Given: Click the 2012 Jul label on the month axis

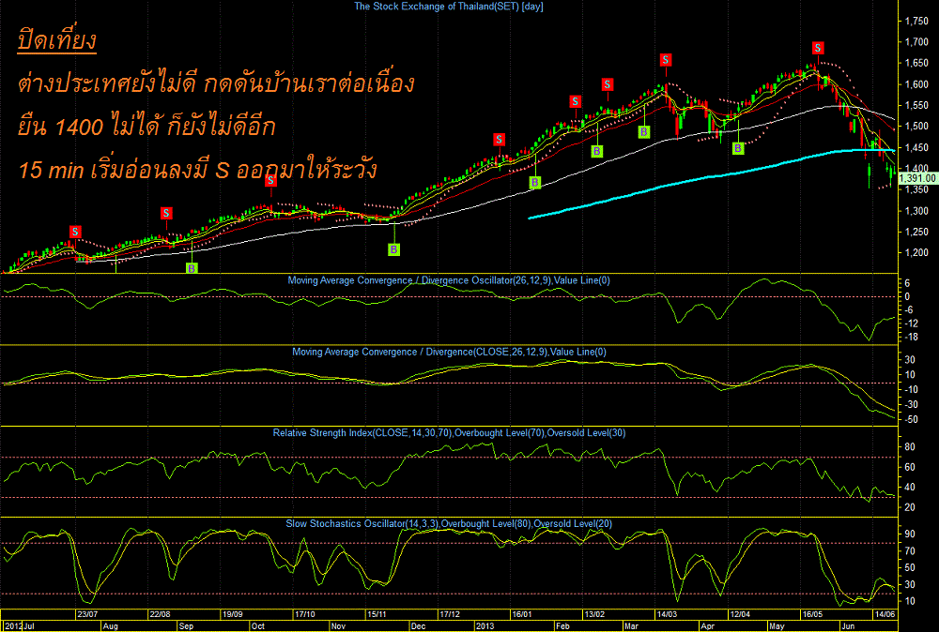Looking at the screenshot, I should coord(20,626).
